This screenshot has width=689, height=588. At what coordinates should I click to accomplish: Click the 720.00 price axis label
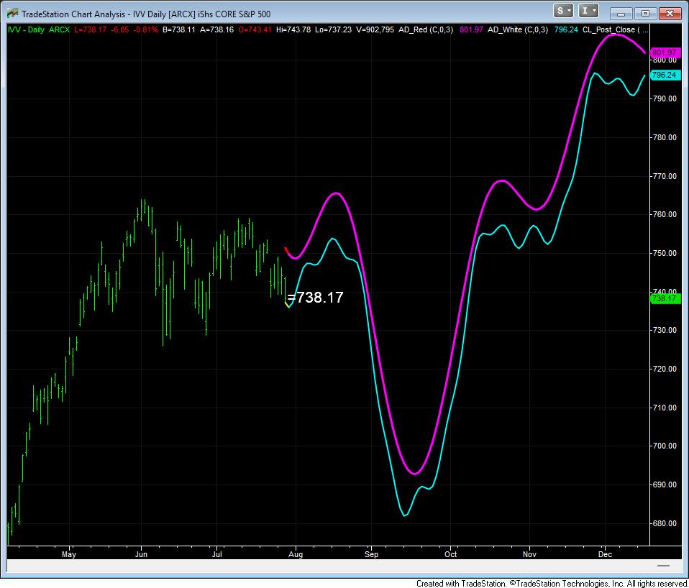tap(665, 369)
